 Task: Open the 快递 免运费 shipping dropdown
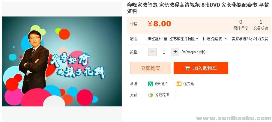click(x=215, y=39)
